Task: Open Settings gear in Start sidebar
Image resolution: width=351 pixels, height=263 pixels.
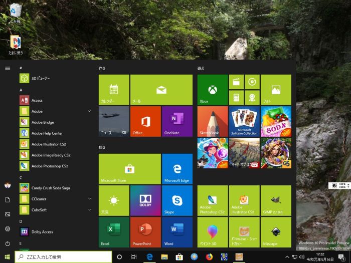Action: 8,229
